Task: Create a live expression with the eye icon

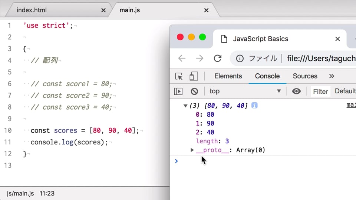Action: click(x=296, y=91)
